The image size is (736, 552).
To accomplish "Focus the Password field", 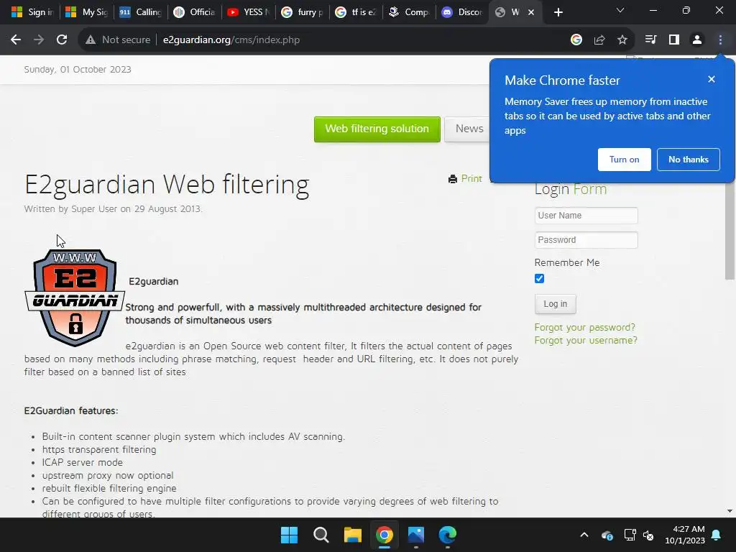I will tap(586, 240).
